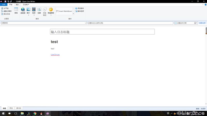Launch Google Chrome from taskbar
207x116 pixels.
pos(35,113)
